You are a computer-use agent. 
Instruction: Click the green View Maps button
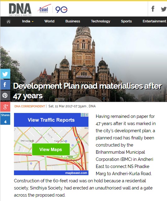(x=51, y=149)
